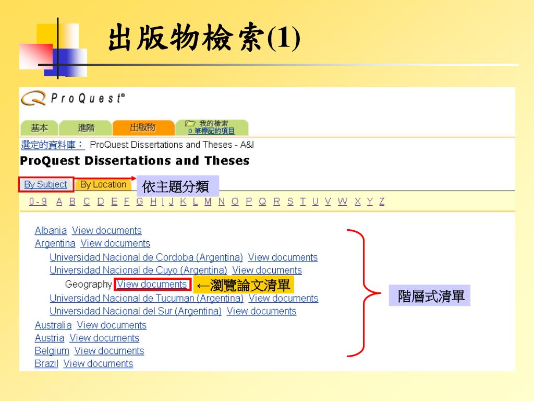Jump to letter T index
Screen dimensions: 534x401
[x=303, y=202]
